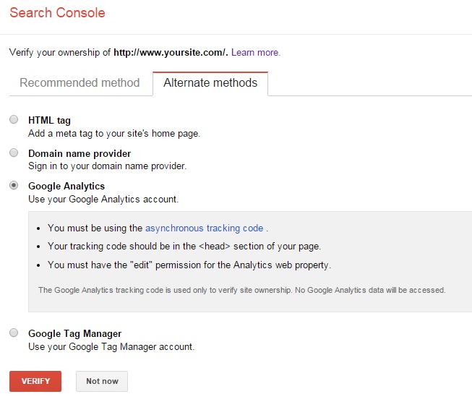The image size is (472, 402).
Task: Click the bold Google Tag Manager label
Action: pyautogui.click(x=74, y=333)
